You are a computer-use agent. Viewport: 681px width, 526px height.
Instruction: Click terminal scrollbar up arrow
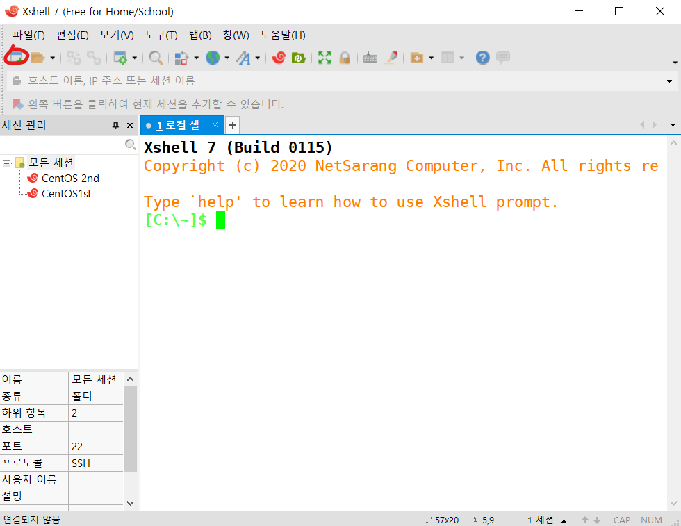click(x=673, y=143)
